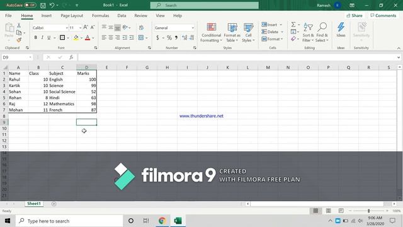Click the Share button
The height and width of the screenshot is (227, 403).
coord(355,15)
